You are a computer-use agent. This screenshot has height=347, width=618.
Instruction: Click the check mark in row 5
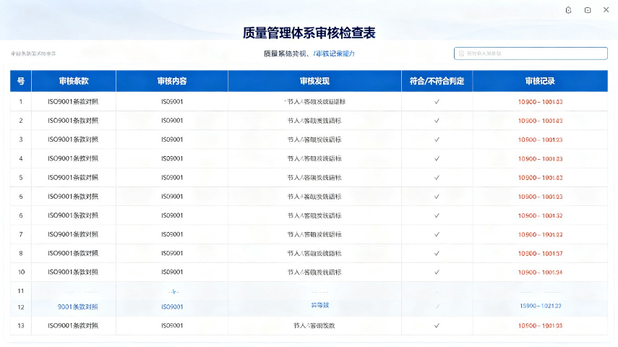coord(437,177)
